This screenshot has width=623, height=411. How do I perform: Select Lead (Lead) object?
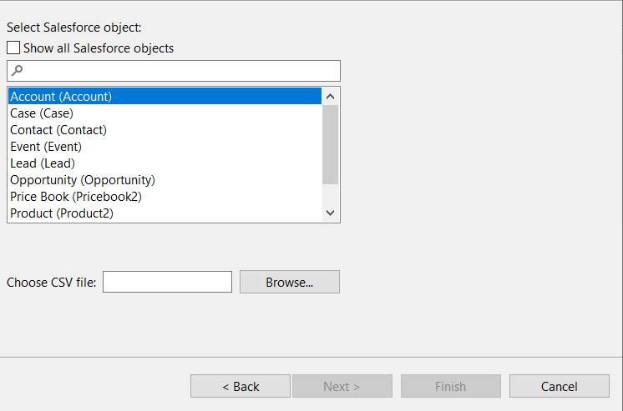[x=43, y=163]
